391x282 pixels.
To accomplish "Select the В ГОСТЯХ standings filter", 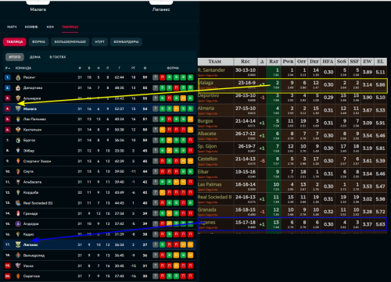I will tap(58, 57).
